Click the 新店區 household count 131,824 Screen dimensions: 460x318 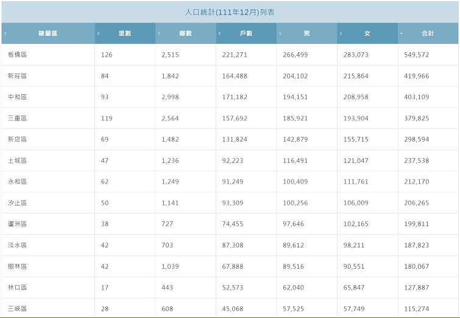coord(235,139)
